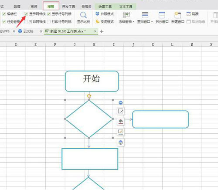
Task: Select column J header
Action: point(133,44)
